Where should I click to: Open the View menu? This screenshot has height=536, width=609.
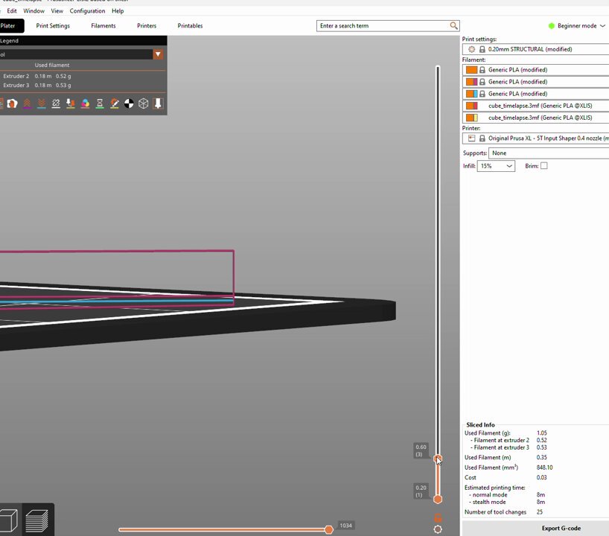pyautogui.click(x=57, y=11)
